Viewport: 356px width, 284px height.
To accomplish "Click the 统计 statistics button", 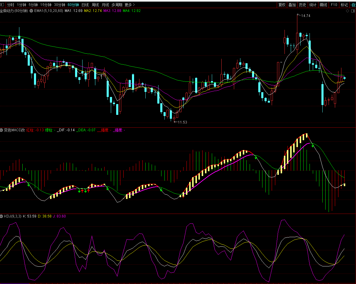I will pyautogui.click(x=313, y=5).
